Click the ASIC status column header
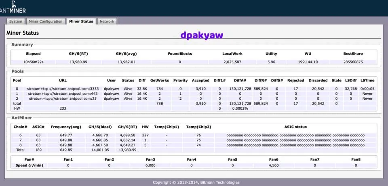Screen dimensions: 388x186 coord(295,127)
